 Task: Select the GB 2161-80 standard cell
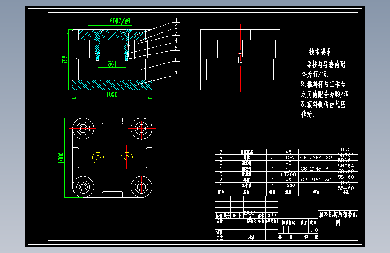pyautogui.click(x=316, y=180)
